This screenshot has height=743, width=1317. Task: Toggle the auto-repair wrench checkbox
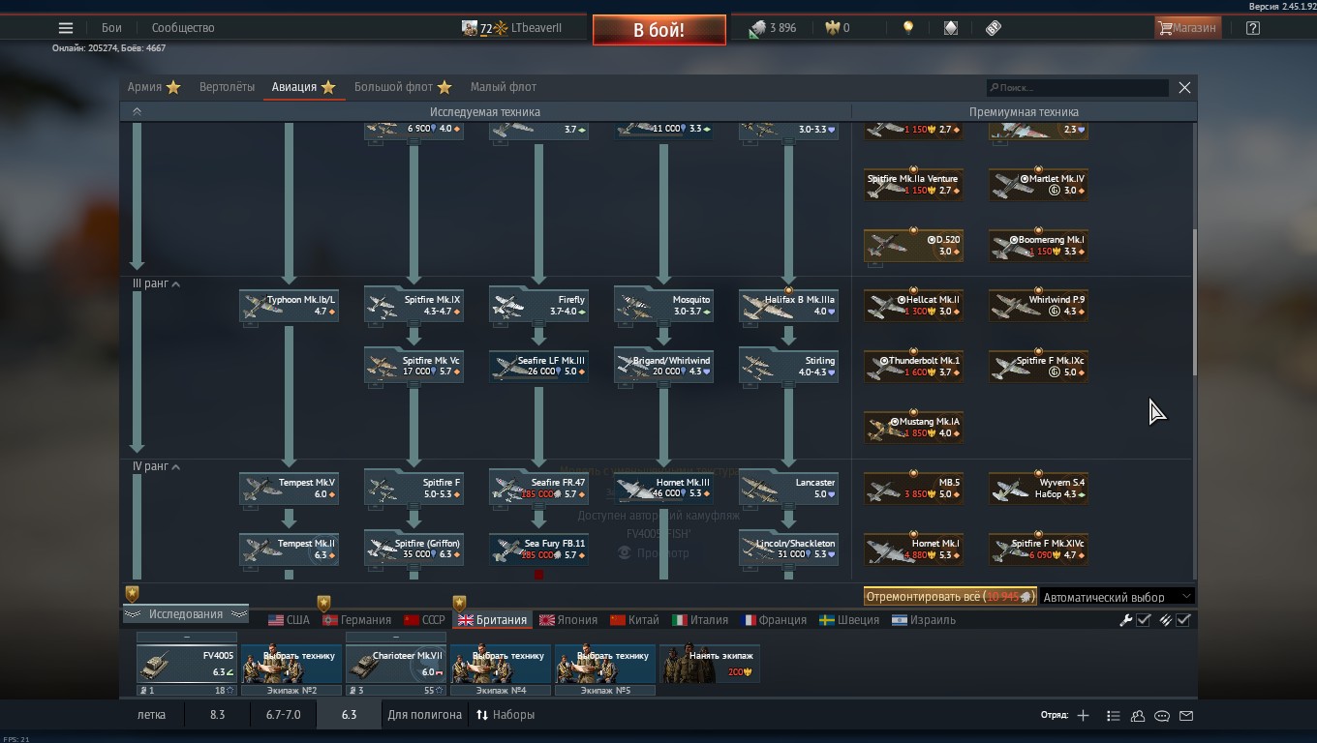[x=1143, y=620]
